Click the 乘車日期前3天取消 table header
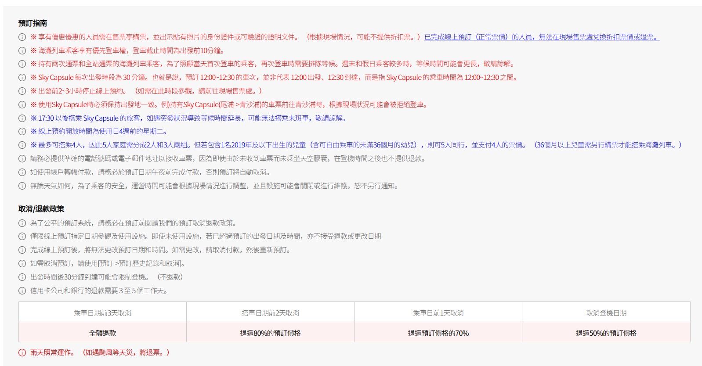 pos(102,313)
